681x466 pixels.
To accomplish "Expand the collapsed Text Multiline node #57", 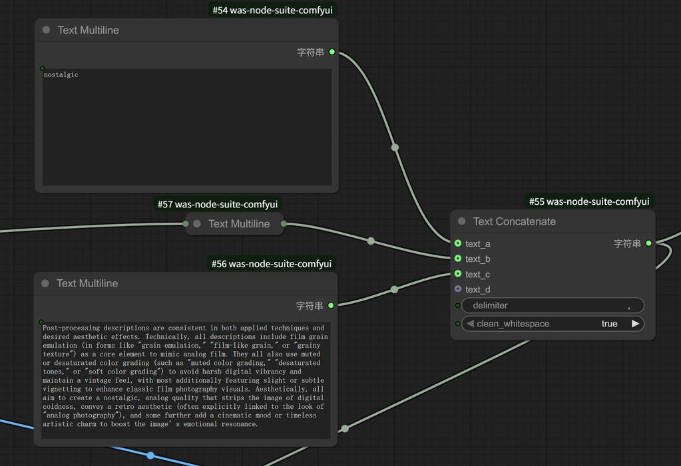I will coord(197,224).
